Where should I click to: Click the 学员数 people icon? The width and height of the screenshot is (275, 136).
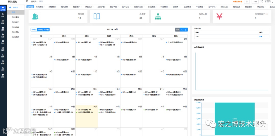pyautogui.click(x=35, y=16)
